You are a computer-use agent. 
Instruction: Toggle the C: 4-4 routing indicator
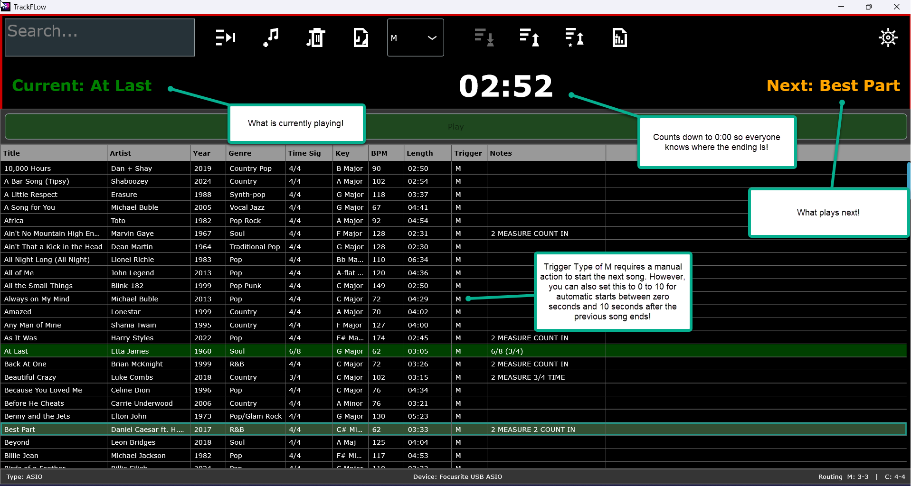coord(895,477)
